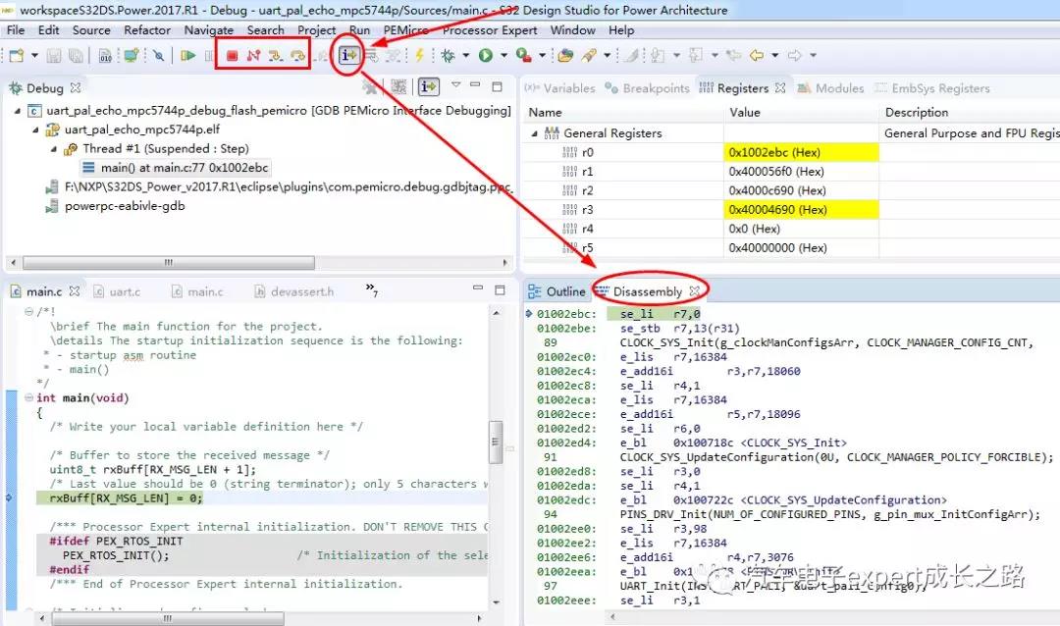
Task: Click the Step Over icon
Action: 296,56
